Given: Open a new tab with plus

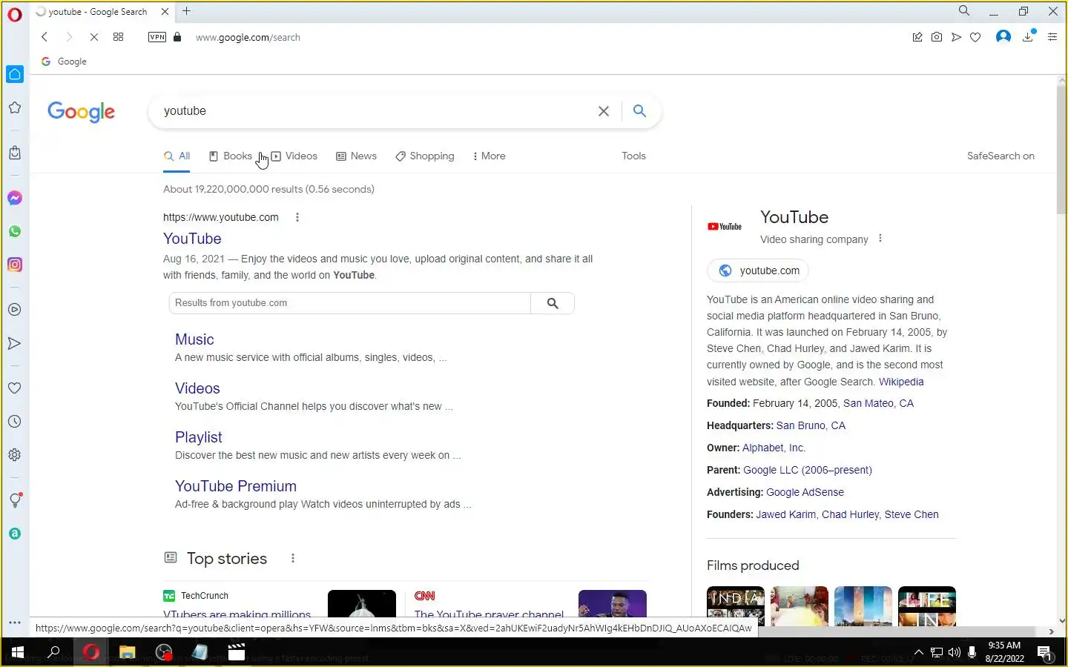Looking at the screenshot, I should [187, 11].
